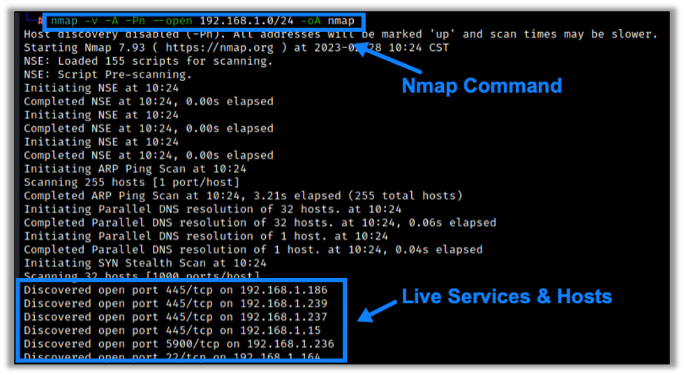Click 'Initiating SYN Stealth Scan at 10:24'

145,263
